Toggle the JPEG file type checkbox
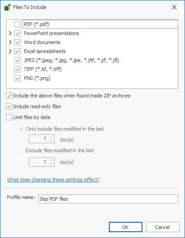Viewport: 185px width, 238px height. 17,60
